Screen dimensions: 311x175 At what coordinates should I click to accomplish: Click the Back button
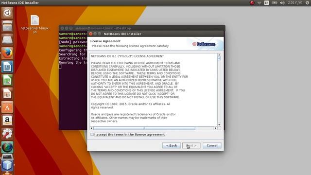coord(172,145)
